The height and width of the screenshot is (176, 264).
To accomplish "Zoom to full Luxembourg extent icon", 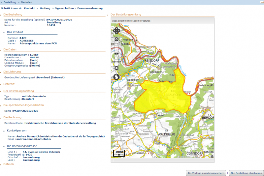I will pyautogui.click(x=116, y=77).
